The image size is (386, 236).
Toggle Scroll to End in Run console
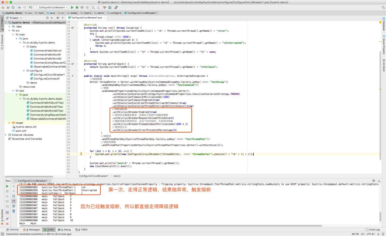coord(14,201)
